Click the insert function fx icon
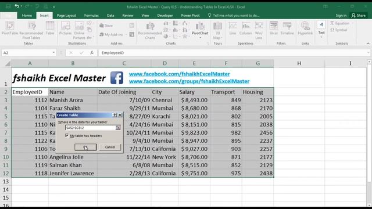 92,53
